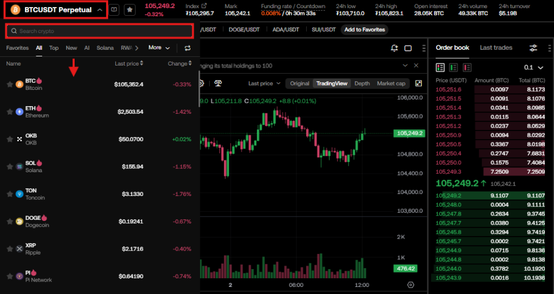Viewport: 554px width, 294px height.
Task: Favorite the OKB row star
Action: (10, 139)
